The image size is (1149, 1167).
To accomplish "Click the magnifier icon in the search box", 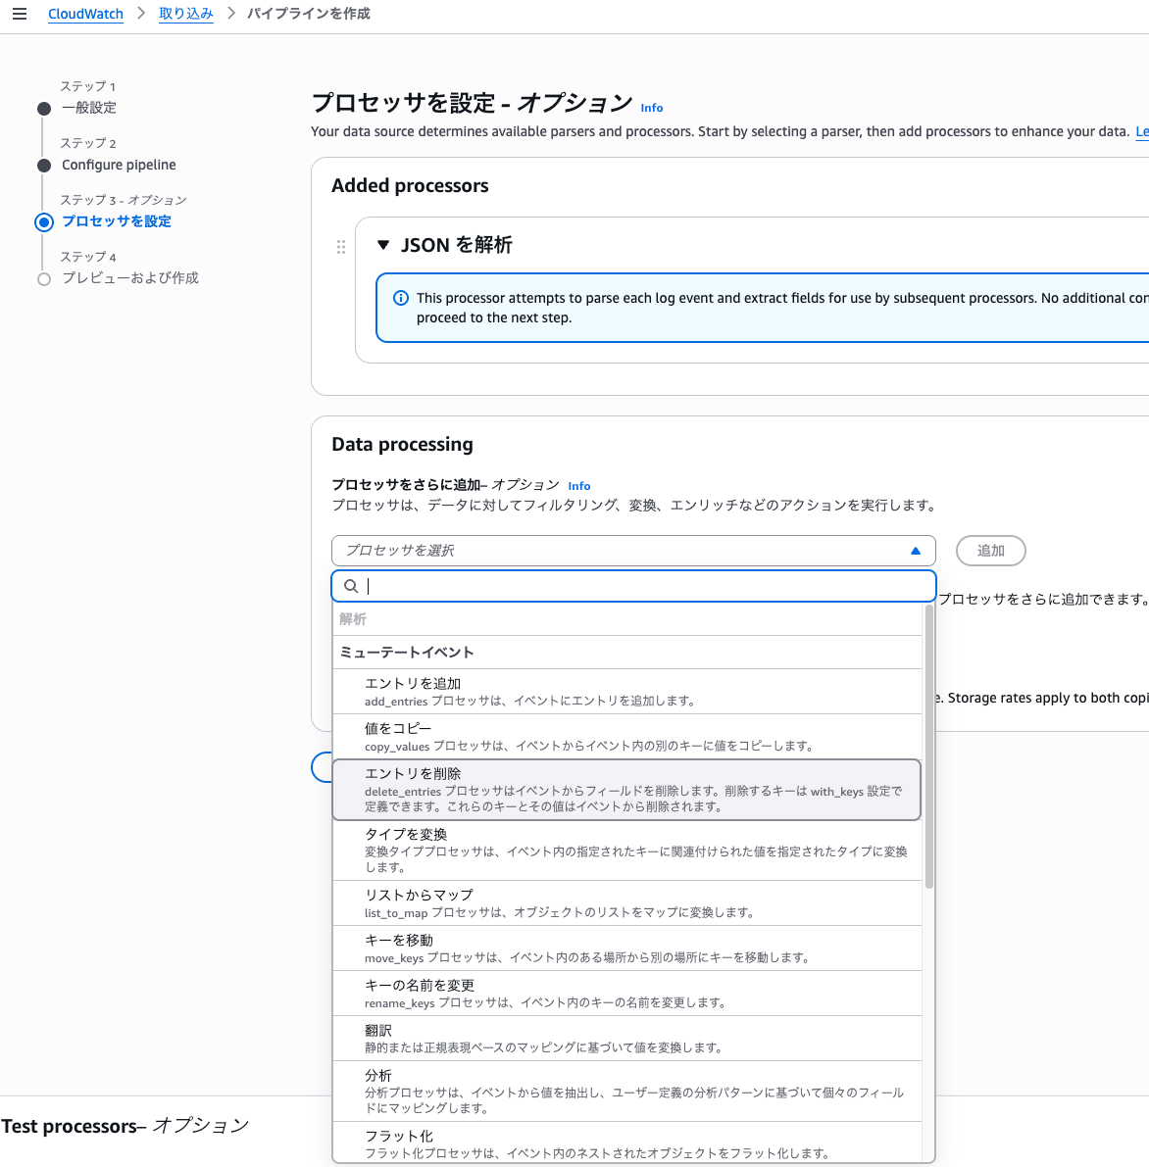I will [350, 585].
